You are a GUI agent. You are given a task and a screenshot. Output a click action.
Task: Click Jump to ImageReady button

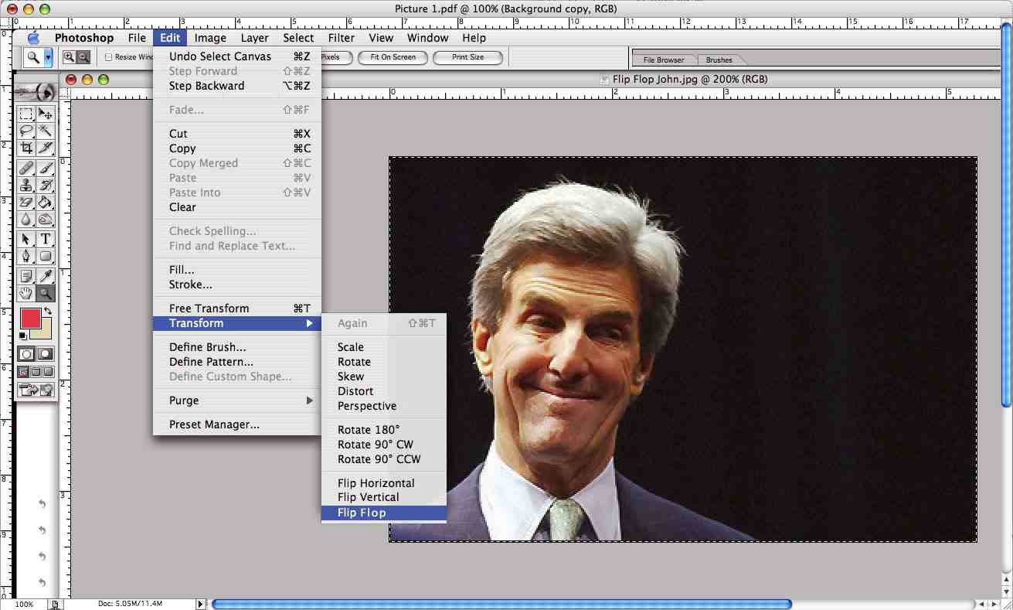[x=36, y=390]
